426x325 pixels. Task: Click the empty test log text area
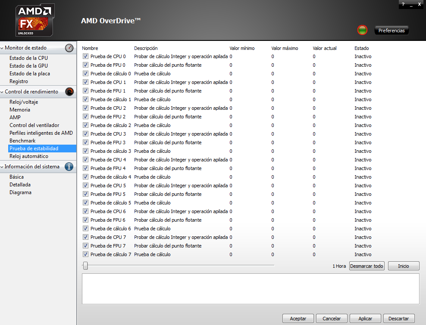pyautogui.click(x=251, y=289)
